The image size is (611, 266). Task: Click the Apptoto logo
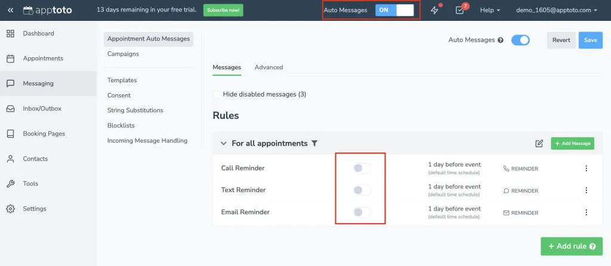point(47,10)
